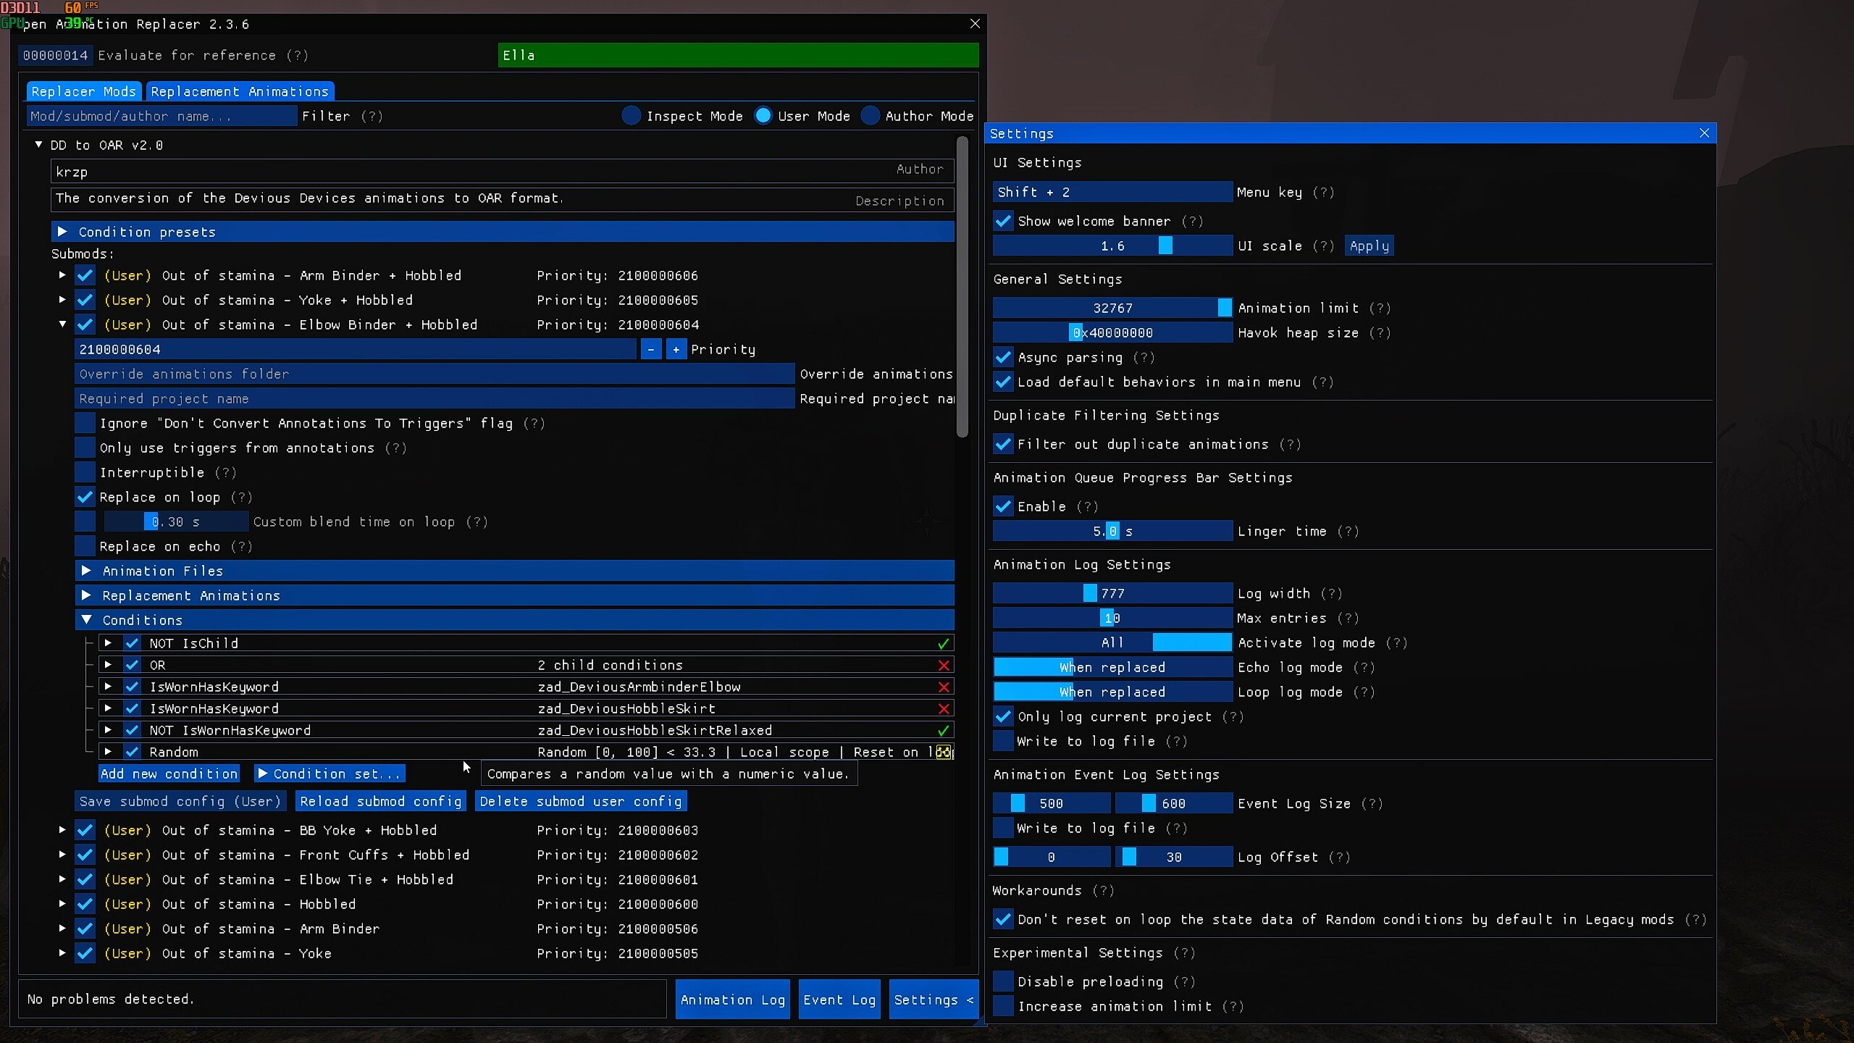This screenshot has height=1043, width=1854.
Task: Enable the Replace on echo checkbox
Action: (x=84, y=545)
